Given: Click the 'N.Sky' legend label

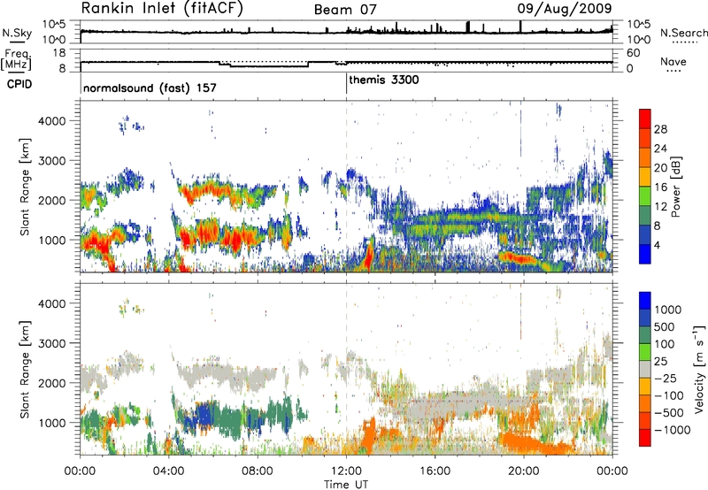Looking at the screenshot, I should coord(17,33).
